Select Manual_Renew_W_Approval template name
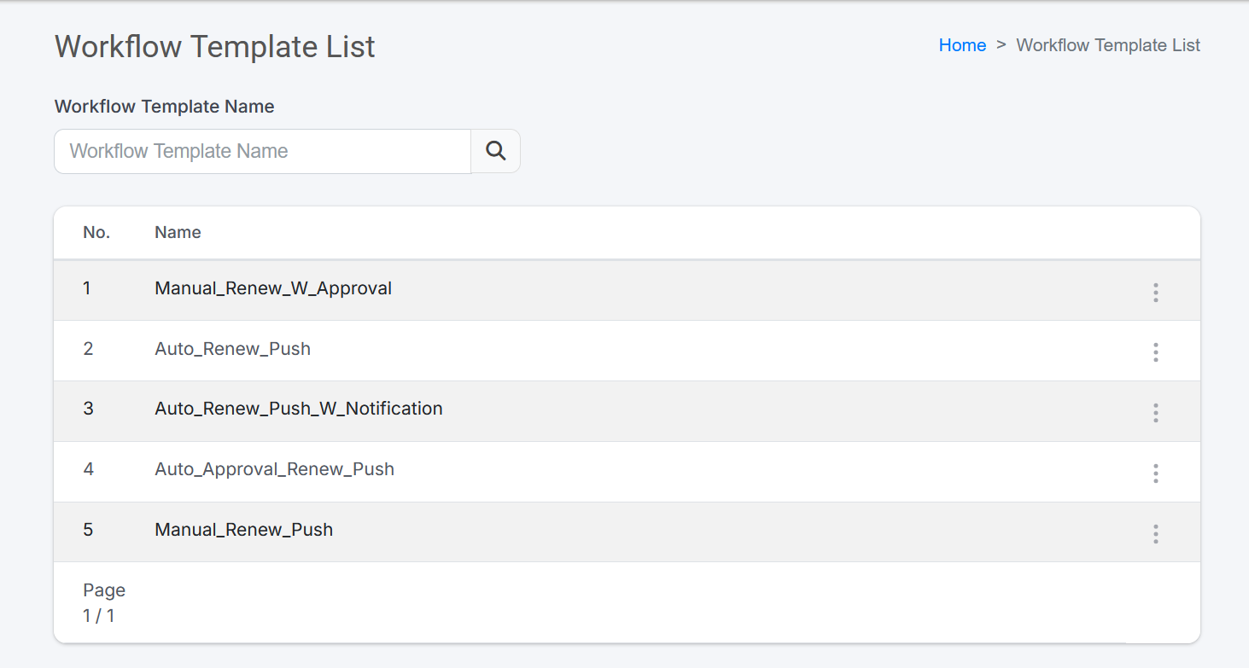1249x668 pixels. (273, 288)
